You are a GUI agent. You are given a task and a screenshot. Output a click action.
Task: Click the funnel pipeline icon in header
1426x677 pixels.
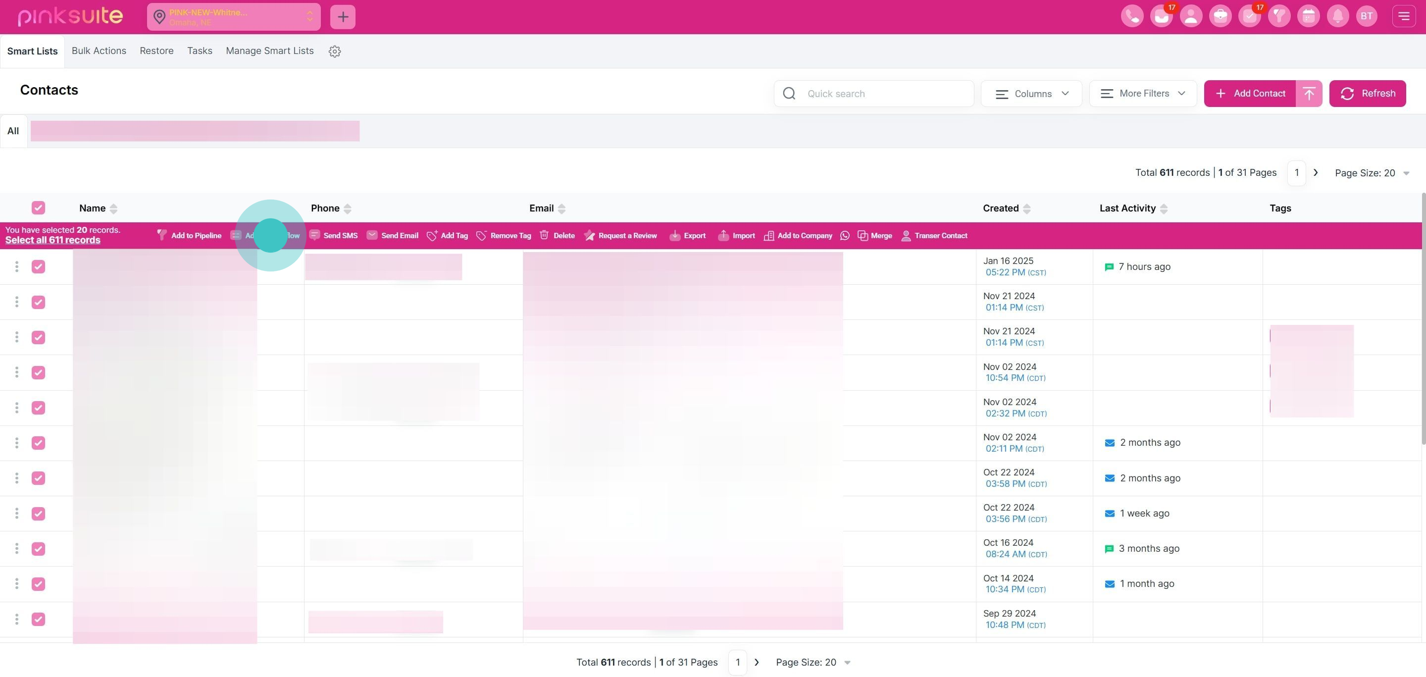tap(1279, 16)
